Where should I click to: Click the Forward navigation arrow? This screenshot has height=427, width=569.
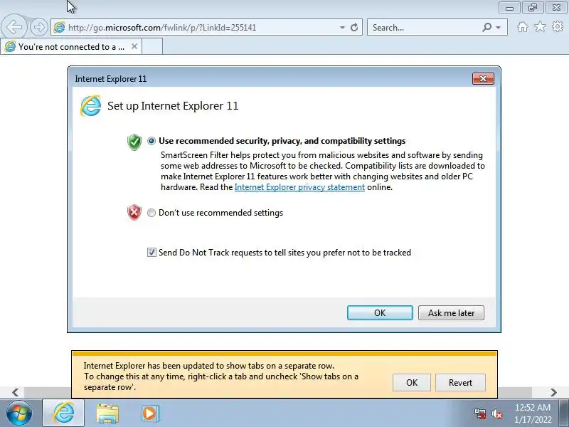click(x=38, y=27)
